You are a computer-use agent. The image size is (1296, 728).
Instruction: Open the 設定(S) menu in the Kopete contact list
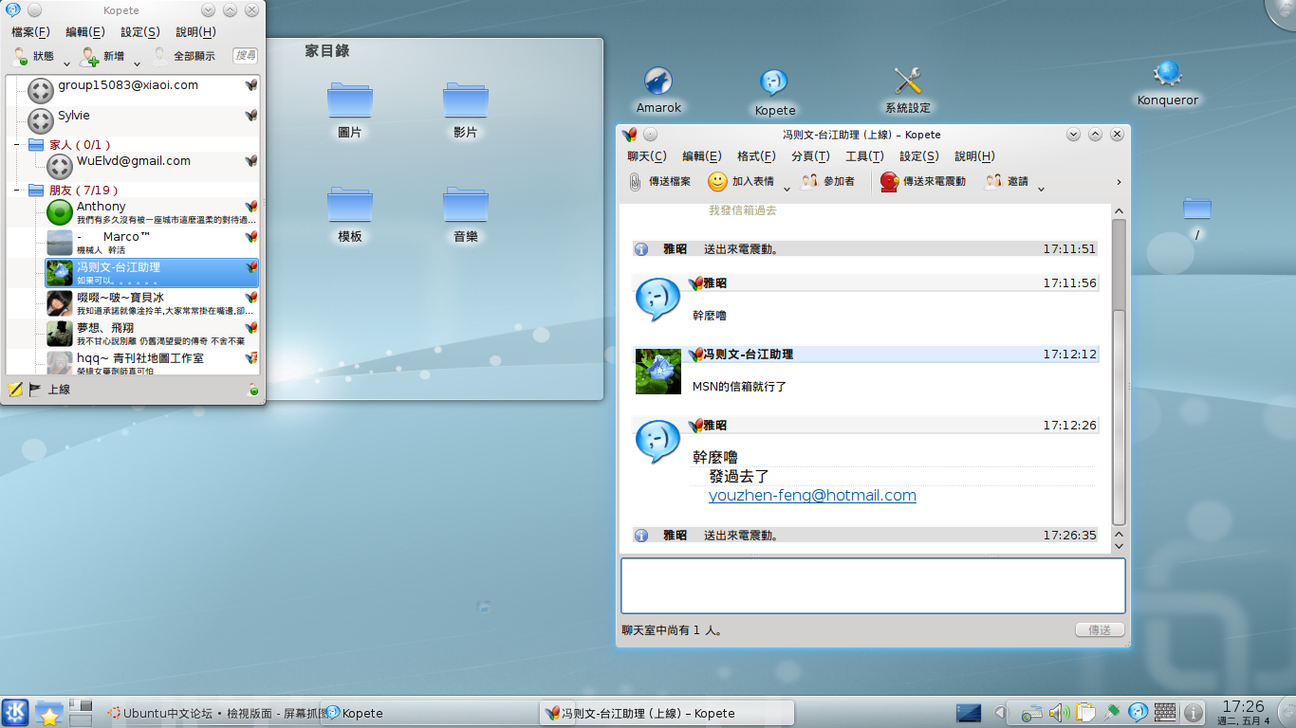(x=139, y=32)
